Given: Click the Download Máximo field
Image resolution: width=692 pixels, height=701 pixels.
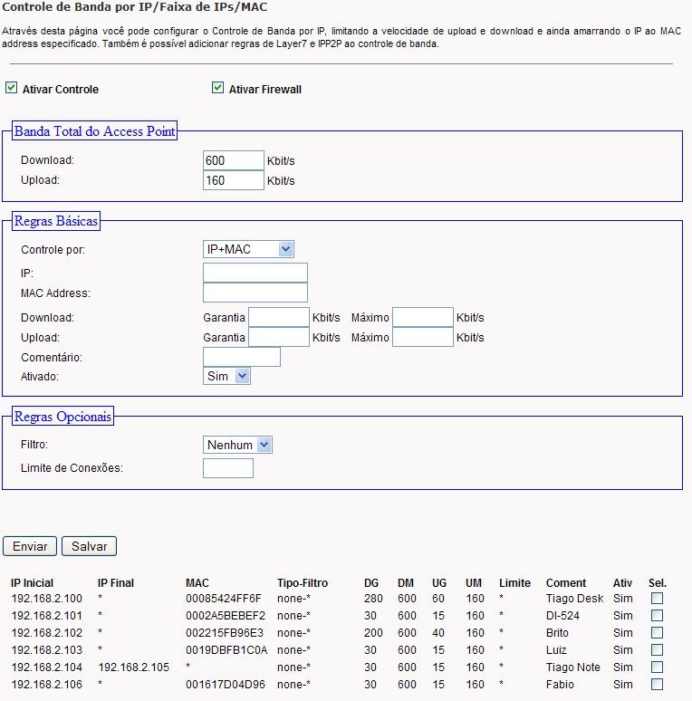Looking at the screenshot, I should click(423, 317).
